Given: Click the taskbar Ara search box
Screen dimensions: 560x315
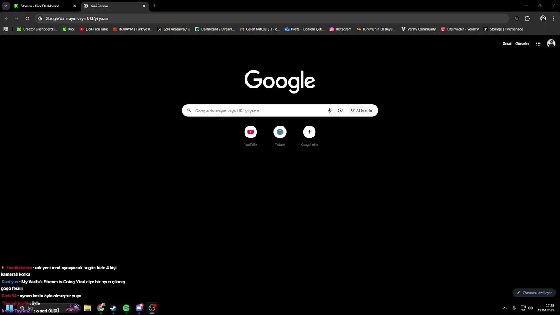Looking at the screenshot, I should pos(49,308).
